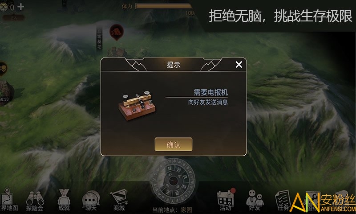
Task: Click the 需要电报机 message title
Action: point(210,92)
